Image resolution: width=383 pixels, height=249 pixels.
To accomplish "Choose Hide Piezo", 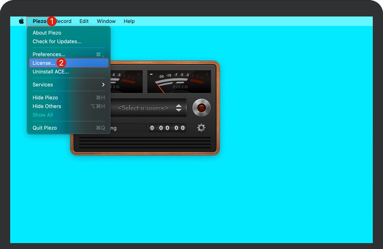I will click(69, 98).
